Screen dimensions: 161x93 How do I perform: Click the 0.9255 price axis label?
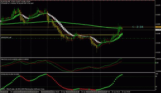(158, 24)
